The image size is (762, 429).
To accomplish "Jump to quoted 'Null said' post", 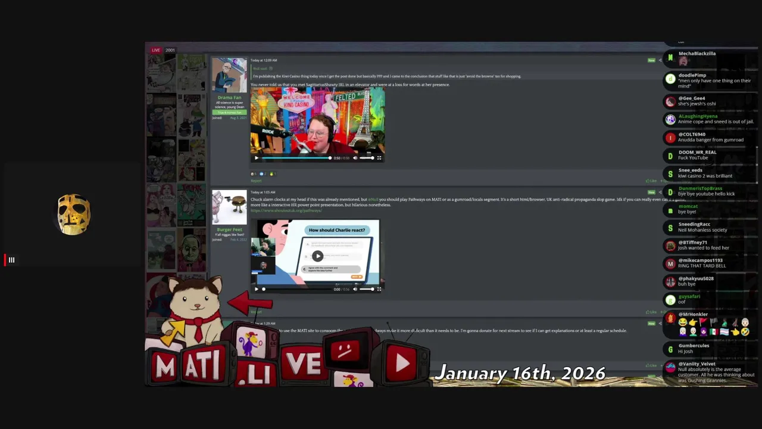I will (259, 69).
